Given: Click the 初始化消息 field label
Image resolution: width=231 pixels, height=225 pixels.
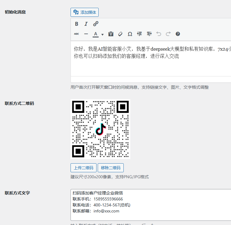Looking at the screenshot, I should [x=15, y=12].
